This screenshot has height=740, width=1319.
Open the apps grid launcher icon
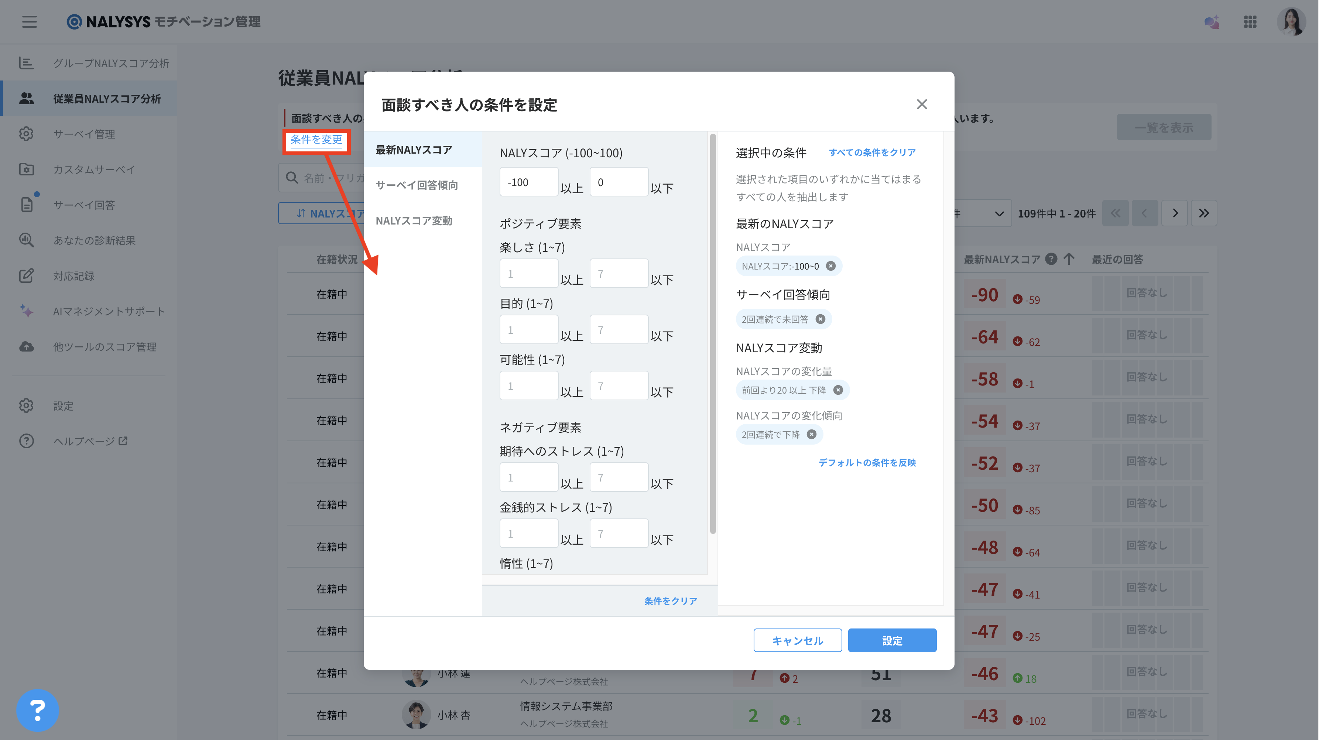point(1250,22)
